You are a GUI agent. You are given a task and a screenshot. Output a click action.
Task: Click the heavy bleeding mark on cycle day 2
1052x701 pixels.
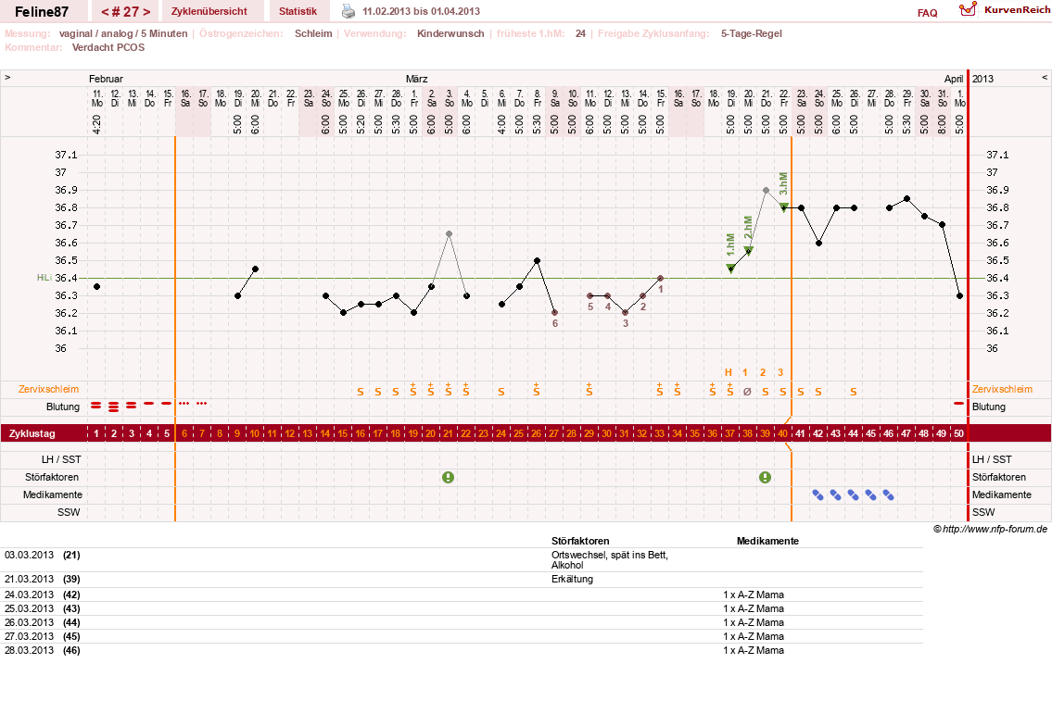113,407
